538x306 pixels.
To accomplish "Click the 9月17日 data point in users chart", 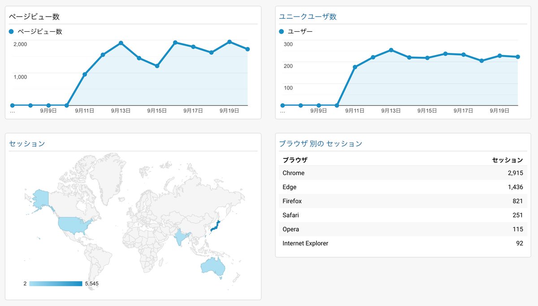I will (x=463, y=55).
